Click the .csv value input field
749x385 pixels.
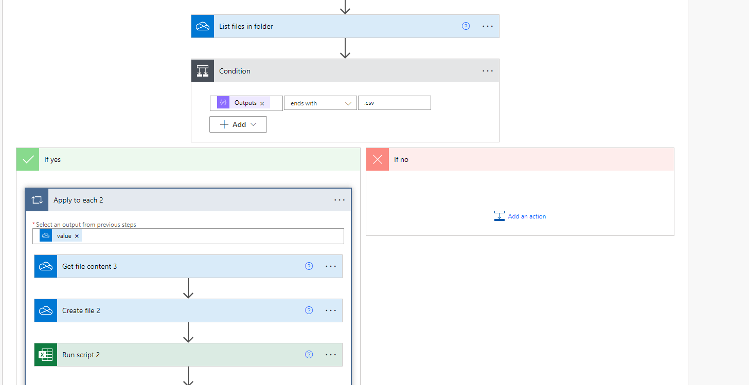click(394, 102)
